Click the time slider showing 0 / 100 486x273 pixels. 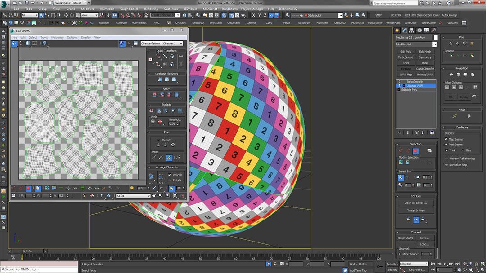click(x=27, y=251)
